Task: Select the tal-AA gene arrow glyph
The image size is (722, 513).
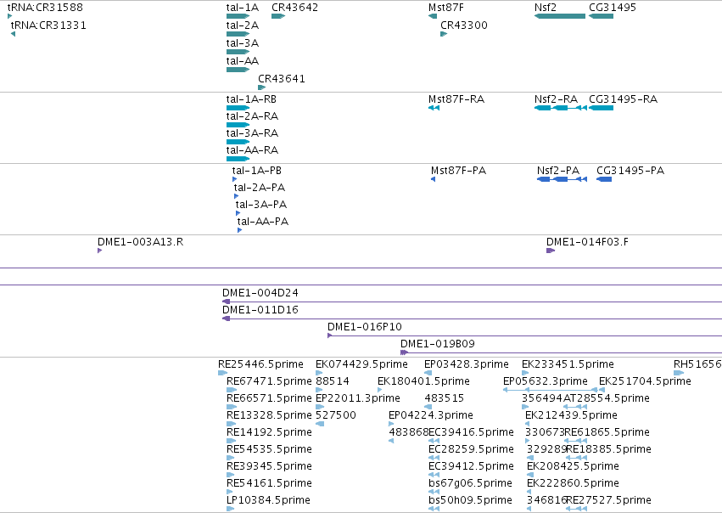Action: point(238,70)
